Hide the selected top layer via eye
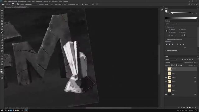Image resolution: width=199 pixels, height=112 pixels. 166,69
